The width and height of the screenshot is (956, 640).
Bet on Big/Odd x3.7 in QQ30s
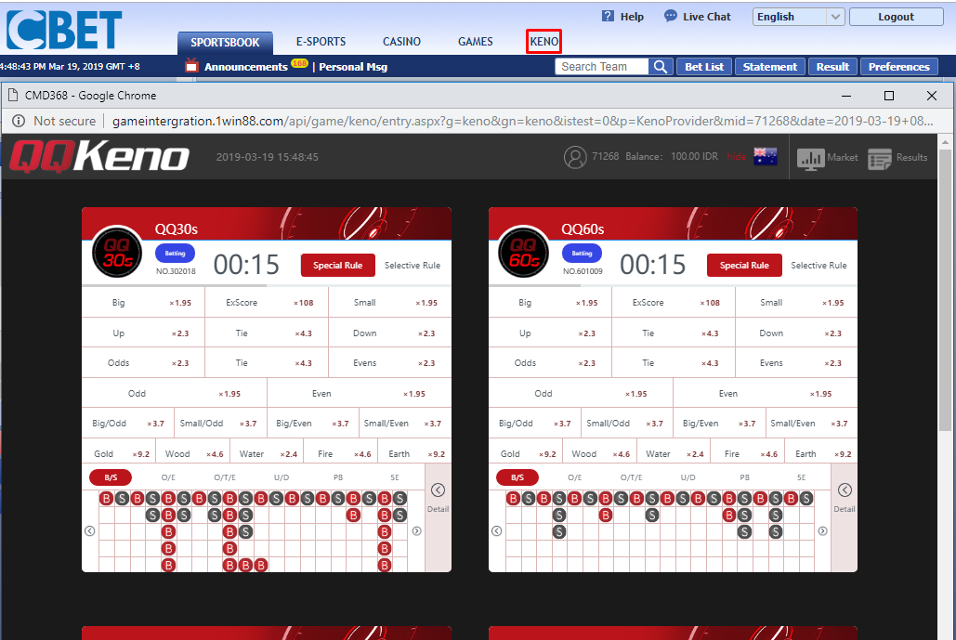[x=128, y=423]
